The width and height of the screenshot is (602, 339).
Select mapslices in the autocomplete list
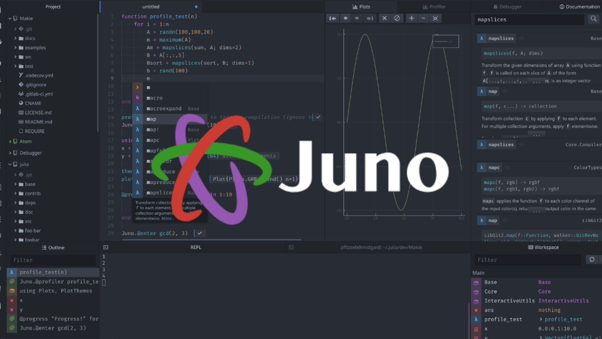[159, 193]
